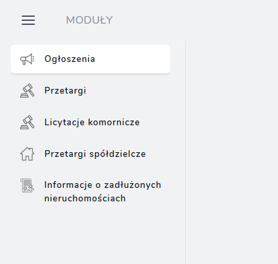Click the gavel icon beside Przetargi
This screenshot has width=278, height=264.
pyautogui.click(x=28, y=91)
